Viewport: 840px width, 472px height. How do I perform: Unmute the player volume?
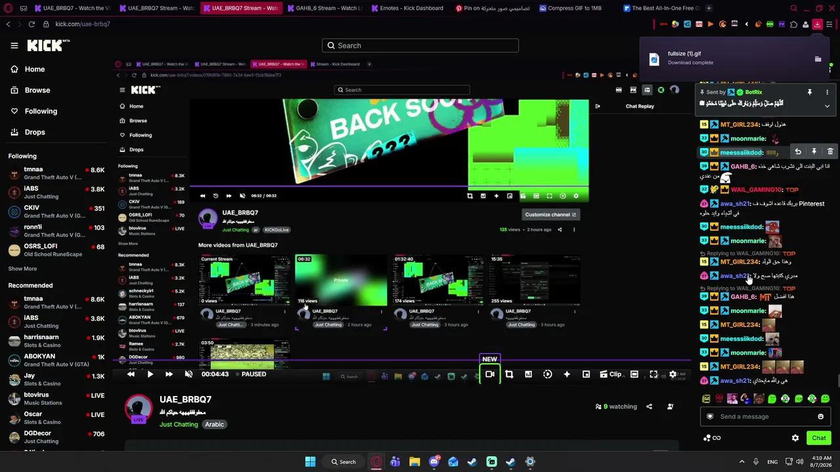(x=188, y=374)
